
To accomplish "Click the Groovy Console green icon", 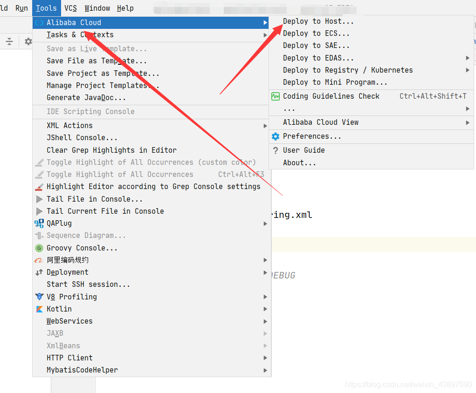I will [x=39, y=248].
